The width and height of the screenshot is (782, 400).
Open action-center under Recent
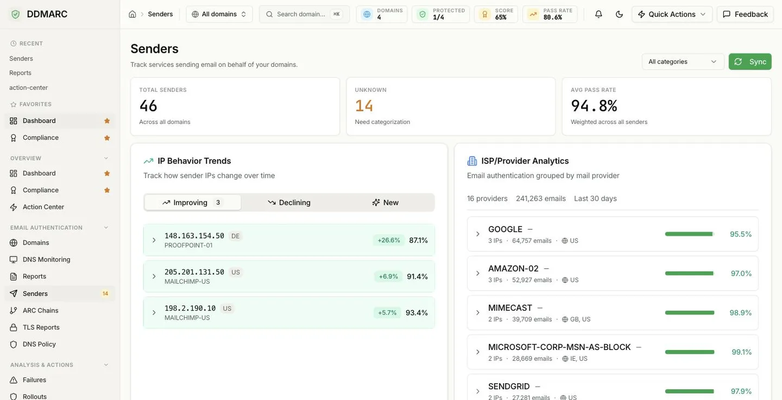click(28, 87)
